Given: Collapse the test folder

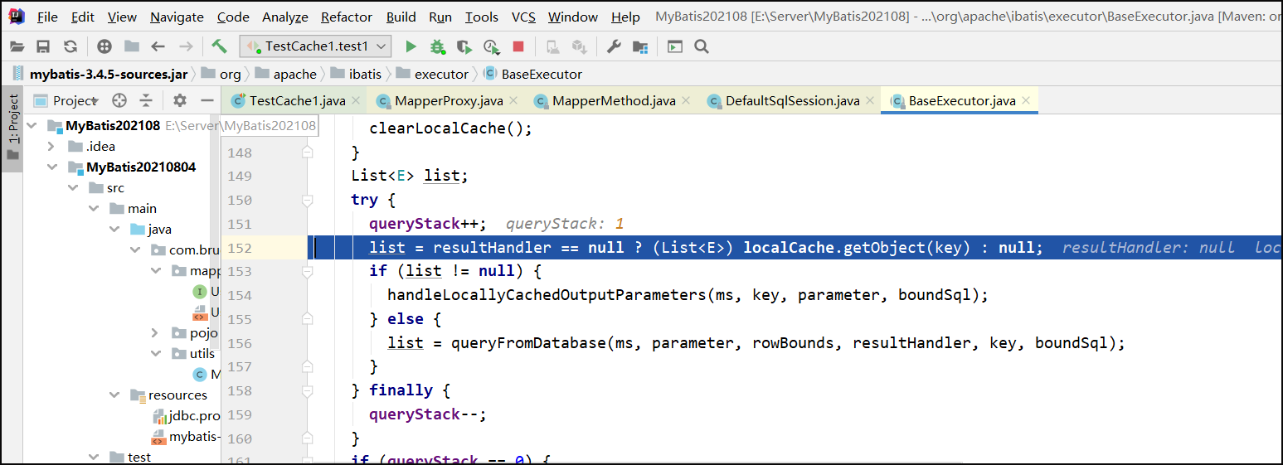Looking at the screenshot, I should pyautogui.click(x=93, y=457).
